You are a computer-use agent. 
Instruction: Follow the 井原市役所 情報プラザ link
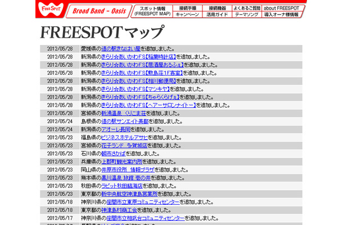point(128,170)
